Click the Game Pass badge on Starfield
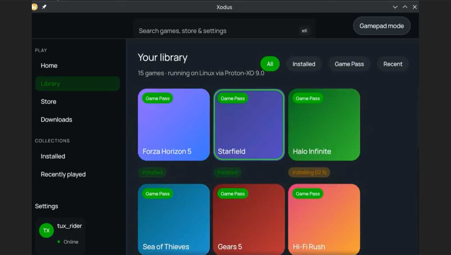Screen dimensions: 451x255 pyautogui.click(x=233, y=98)
